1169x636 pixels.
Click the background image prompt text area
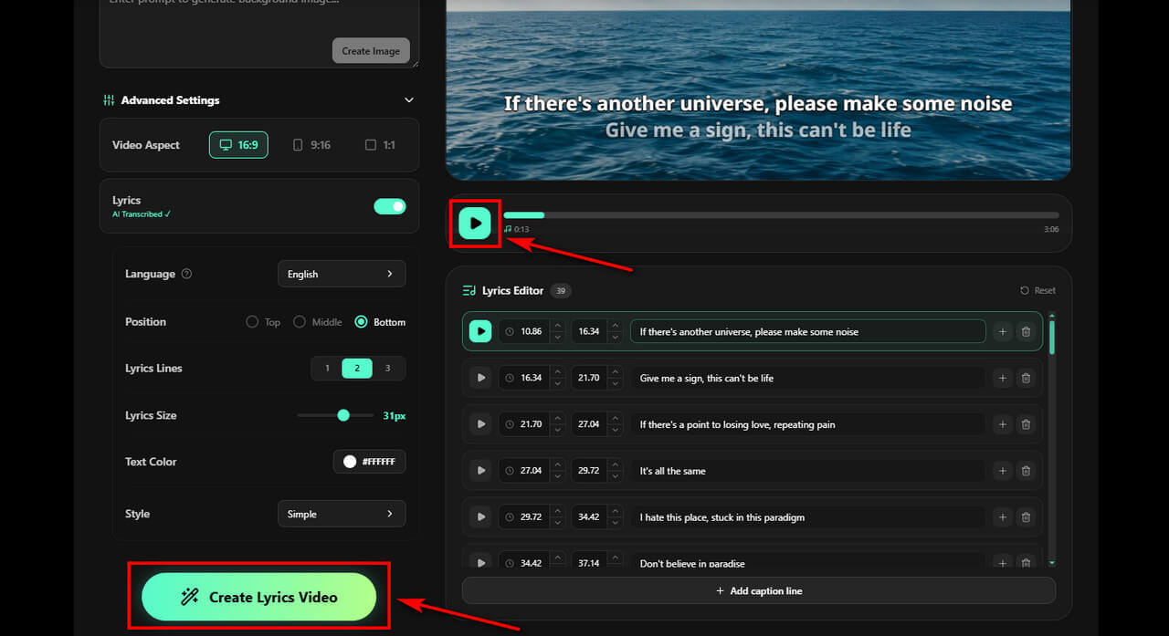[x=259, y=33]
